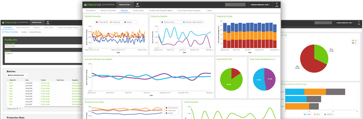Viewport: 363px width, 119px height.
Task: Open Help in the right background window
Action: click(x=359, y=23)
